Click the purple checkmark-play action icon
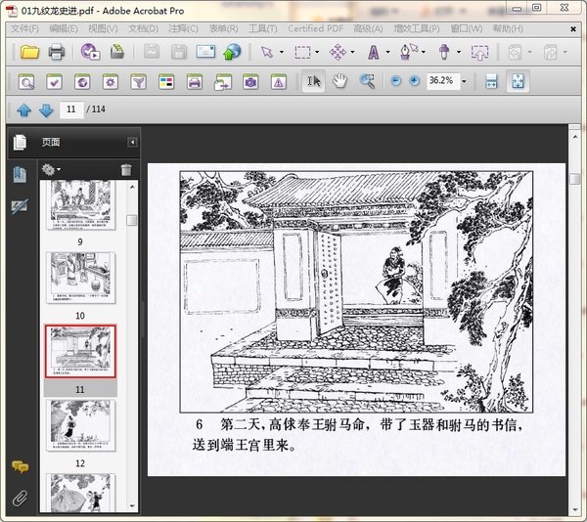This screenshot has width=587, height=522. coord(90,52)
